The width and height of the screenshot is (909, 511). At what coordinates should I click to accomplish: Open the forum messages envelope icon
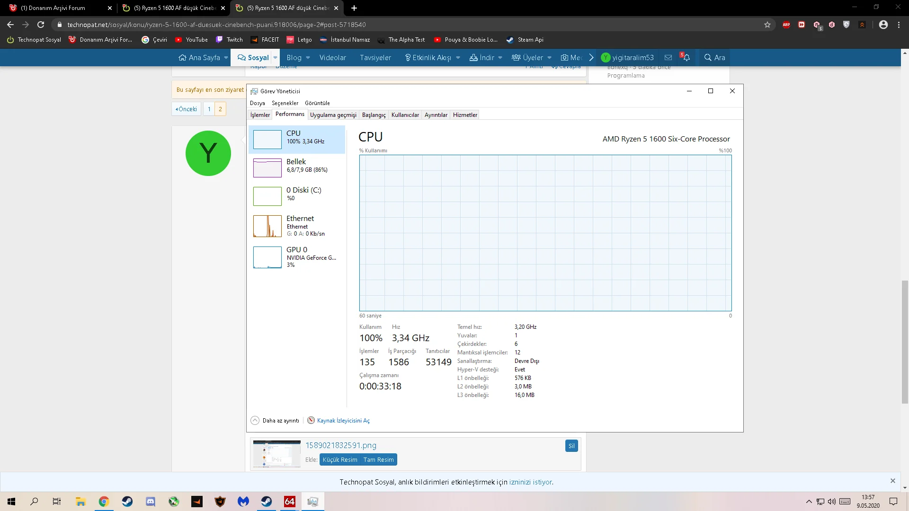tap(668, 58)
